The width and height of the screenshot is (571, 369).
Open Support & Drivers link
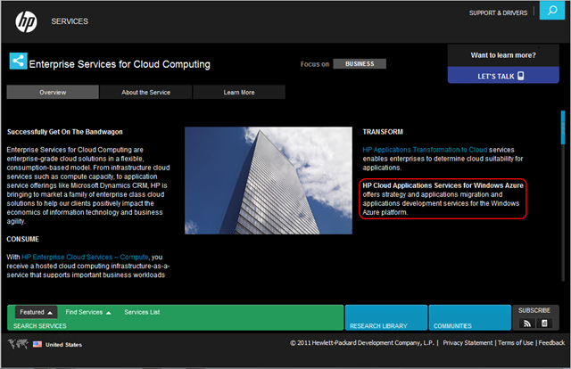point(498,12)
